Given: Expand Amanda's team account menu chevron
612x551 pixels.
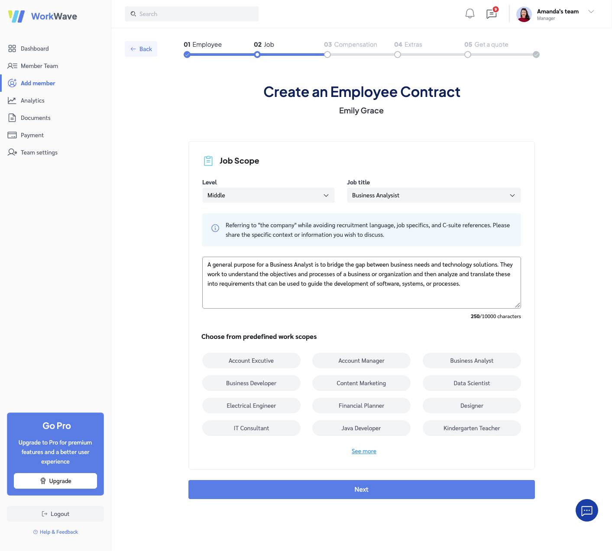Looking at the screenshot, I should tap(591, 12).
